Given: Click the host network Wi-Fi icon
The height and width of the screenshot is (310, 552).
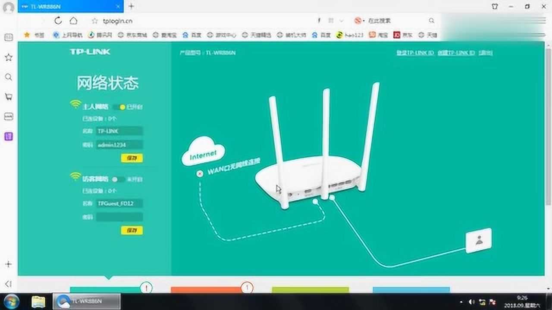Looking at the screenshot, I should pos(75,104).
